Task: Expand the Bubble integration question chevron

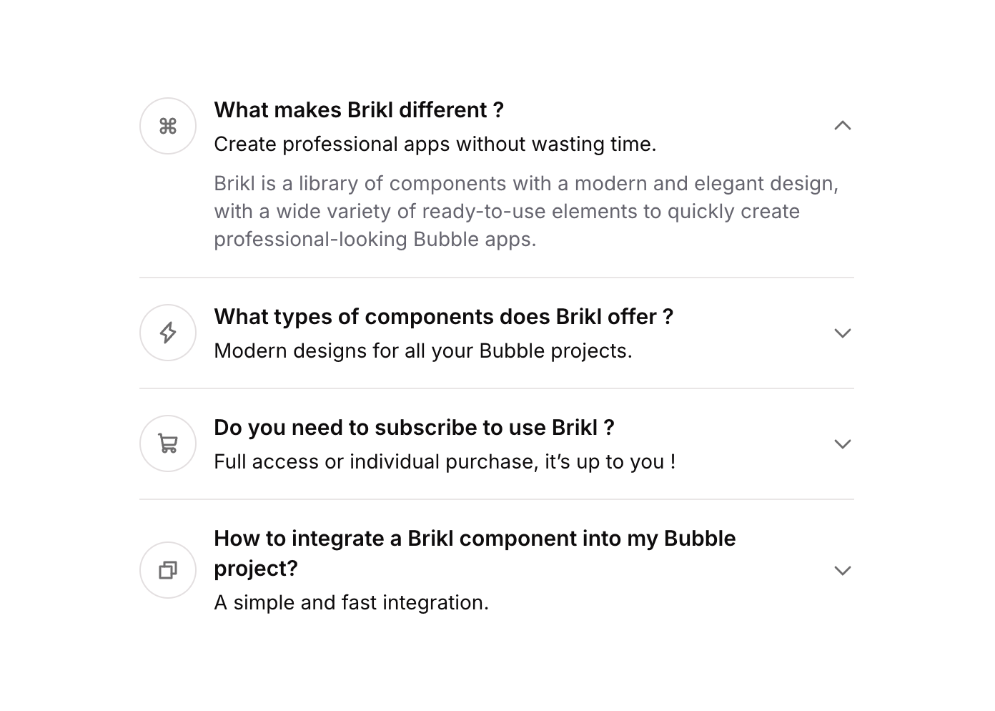Action: point(843,571)
